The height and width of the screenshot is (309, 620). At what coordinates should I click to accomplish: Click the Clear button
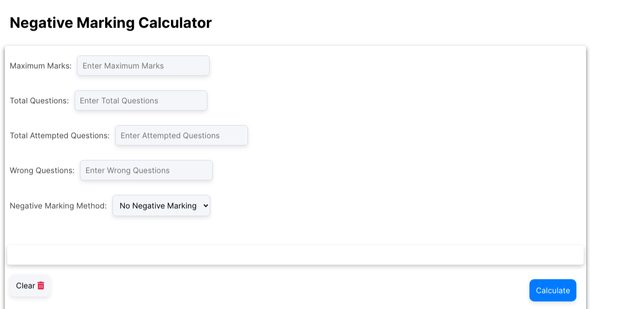pyautogui.click(x=30, y=286)
